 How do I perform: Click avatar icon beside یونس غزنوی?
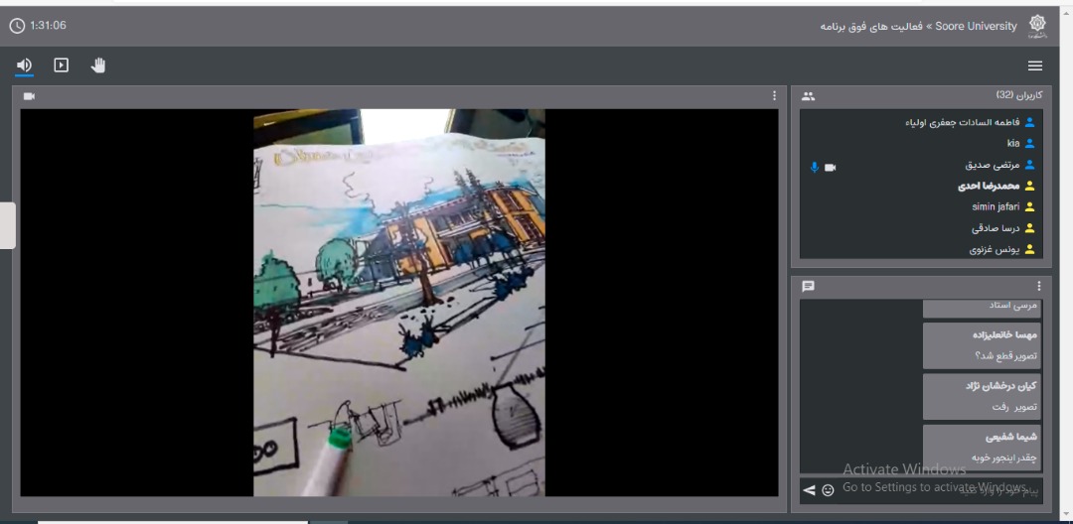1029,249
